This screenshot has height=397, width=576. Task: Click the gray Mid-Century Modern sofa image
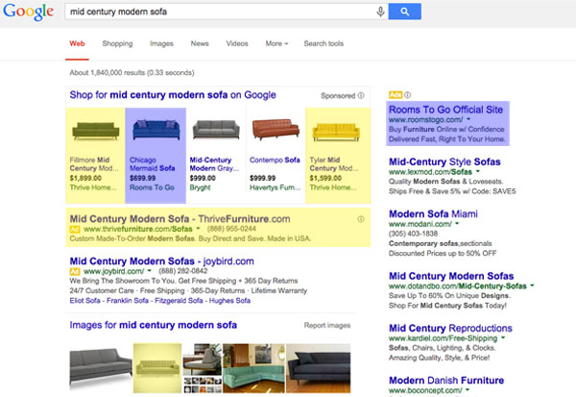pos(216,130)
